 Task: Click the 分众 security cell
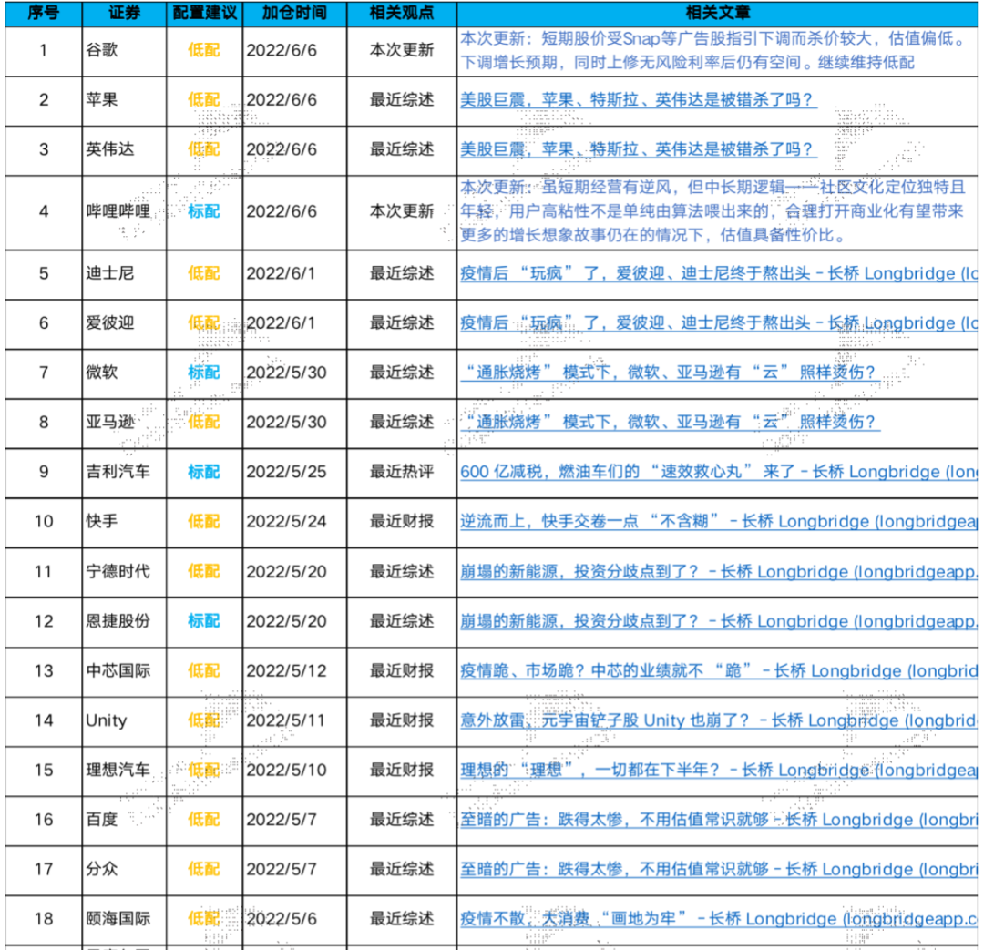point(124,870)
